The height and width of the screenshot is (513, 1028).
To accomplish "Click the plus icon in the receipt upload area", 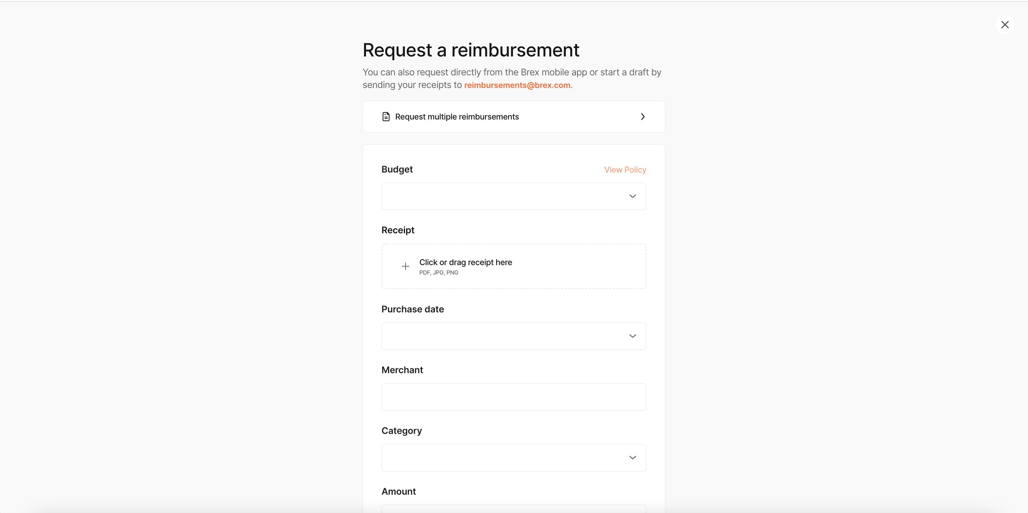I will (406, 266).
